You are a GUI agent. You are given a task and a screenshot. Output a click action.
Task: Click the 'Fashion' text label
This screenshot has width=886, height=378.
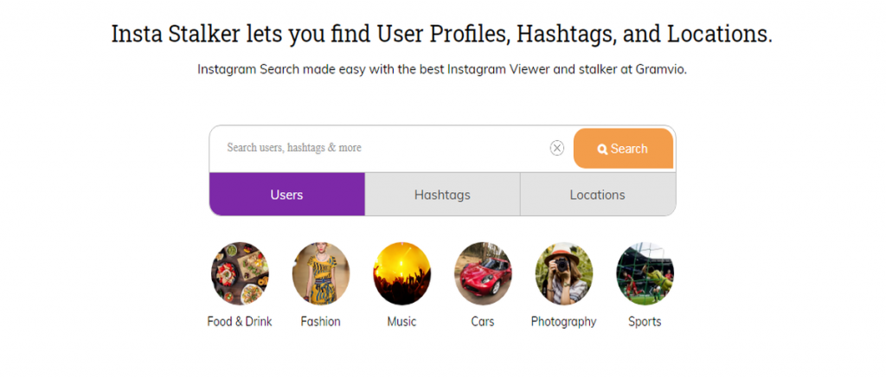320,322
